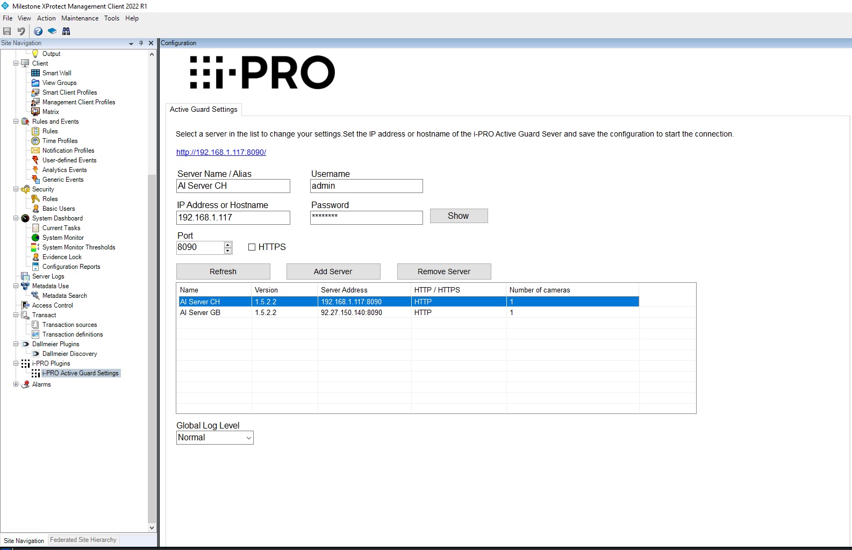Click the System Monitor green icon
852x550 pixels.
click(35, 238)
